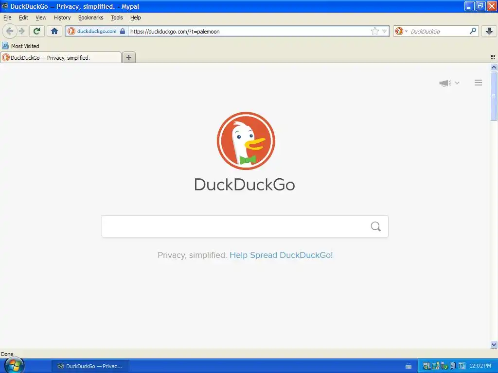The height and width of the screenshot is (373, 498).
Task: Click the URL address field
Action: point(249,31)
